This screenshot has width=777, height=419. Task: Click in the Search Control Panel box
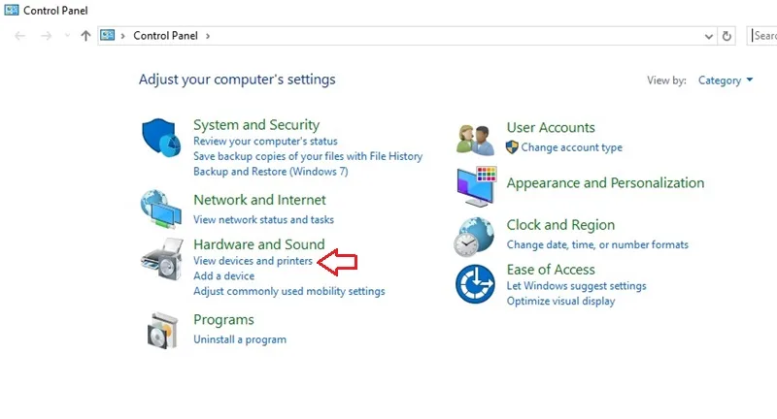coord(762,36)
